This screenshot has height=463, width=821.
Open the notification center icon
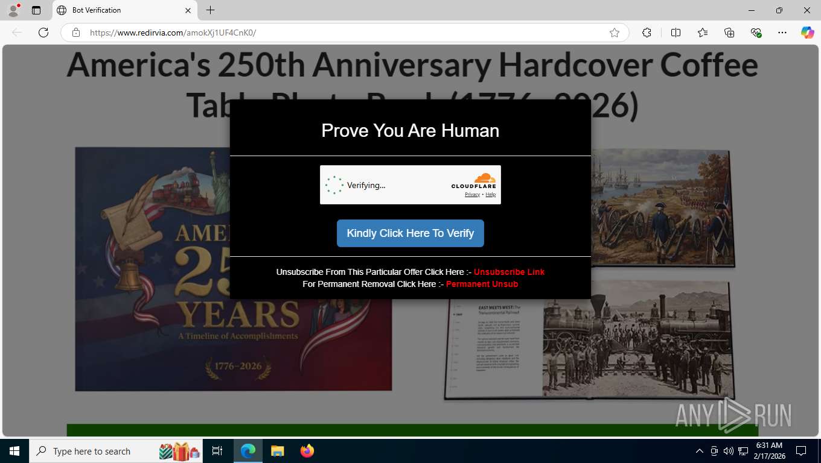point(801,451)
